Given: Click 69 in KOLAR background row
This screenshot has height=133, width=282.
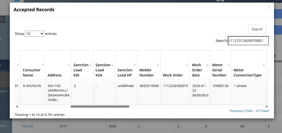Looking at the screenshot, I should click(x=242, y=126).
